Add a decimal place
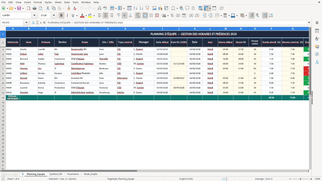 coord(191,16)
